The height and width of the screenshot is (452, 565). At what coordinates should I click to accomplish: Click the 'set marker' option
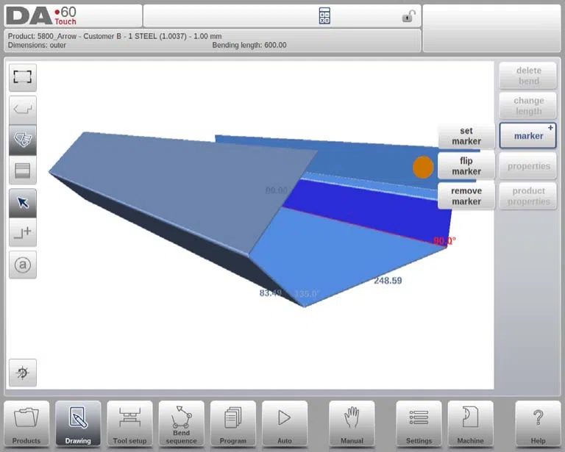click(x=466, y=136)
